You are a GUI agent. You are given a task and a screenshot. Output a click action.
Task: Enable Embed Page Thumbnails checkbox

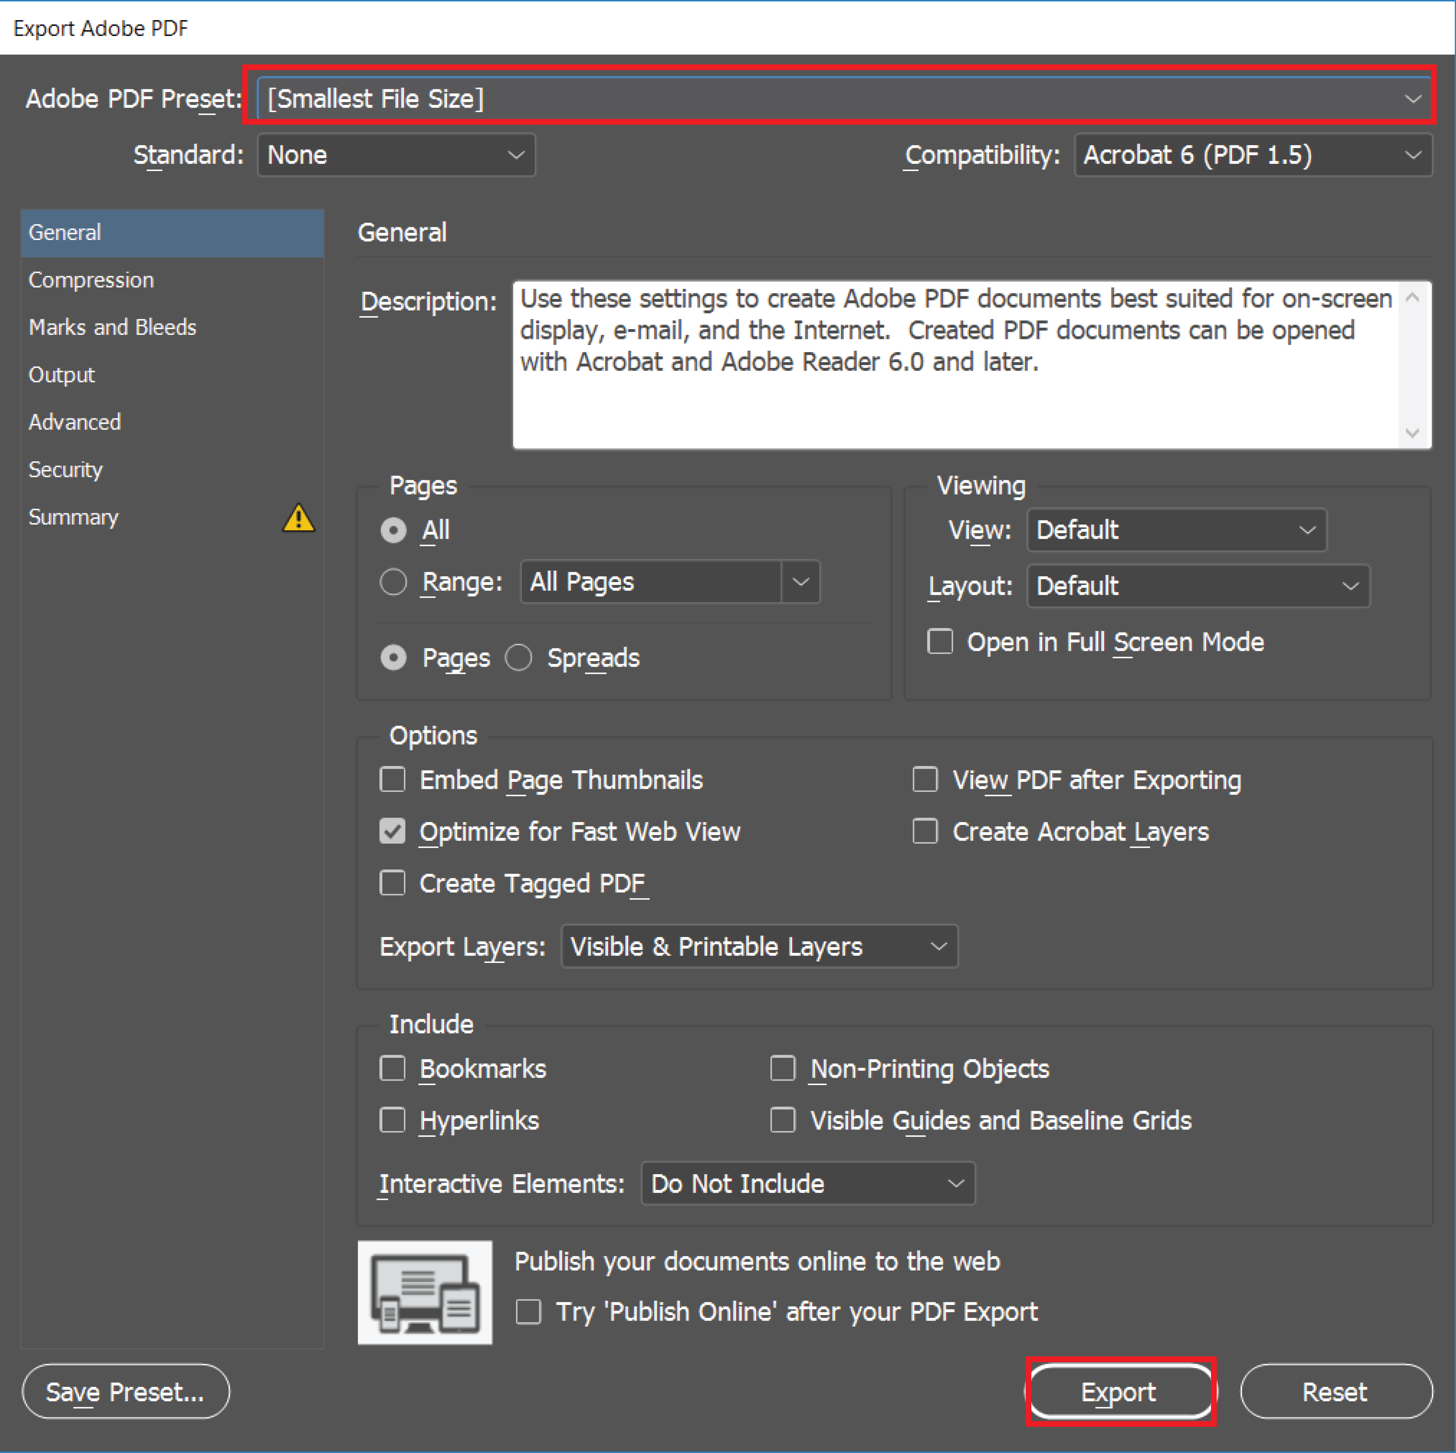(393, 779)
